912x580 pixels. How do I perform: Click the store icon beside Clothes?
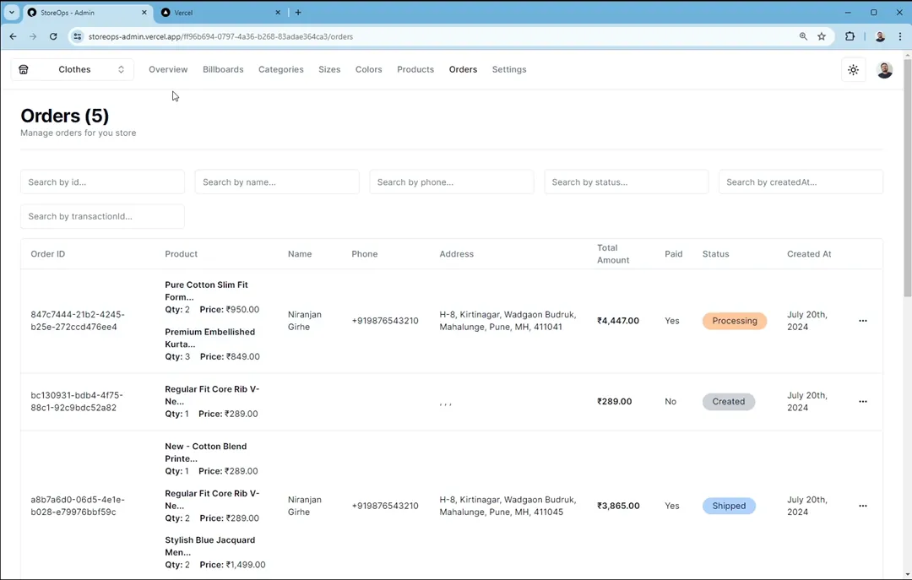(x=24, y=69)
